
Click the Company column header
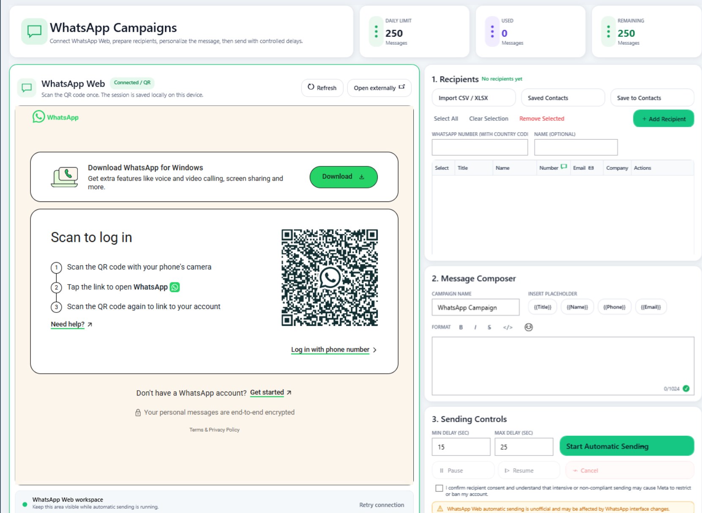617,168
